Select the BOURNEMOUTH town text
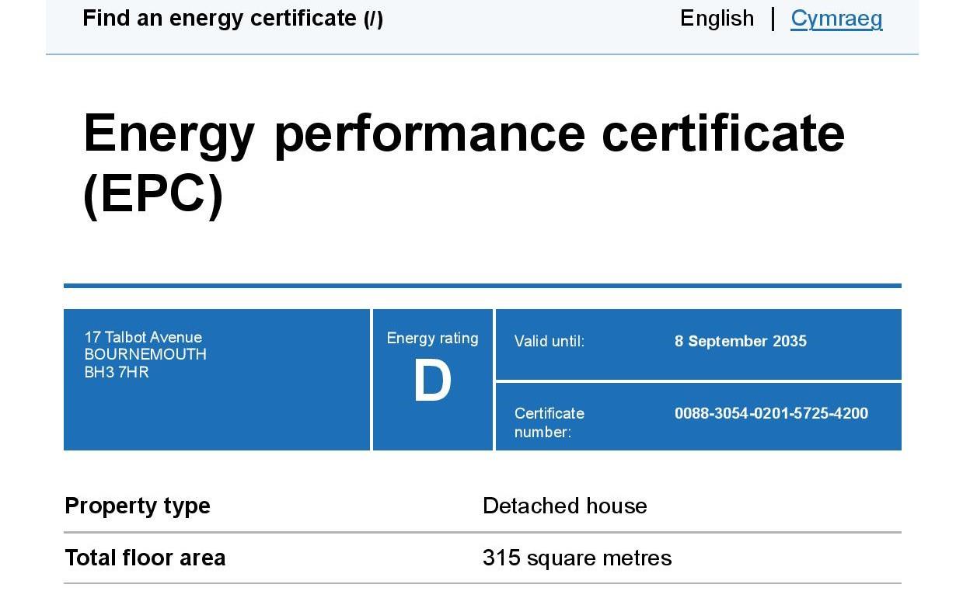 145,354
